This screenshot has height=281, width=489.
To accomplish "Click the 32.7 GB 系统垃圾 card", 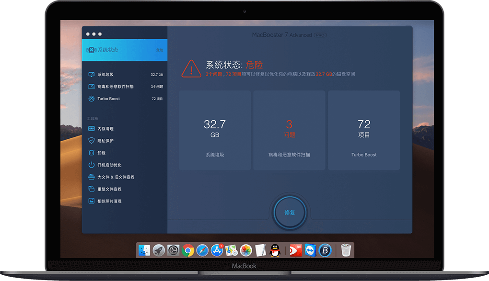I will pos(215,130).
